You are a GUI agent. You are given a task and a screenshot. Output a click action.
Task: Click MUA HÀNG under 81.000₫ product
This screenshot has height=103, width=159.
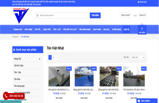[109, 98]
